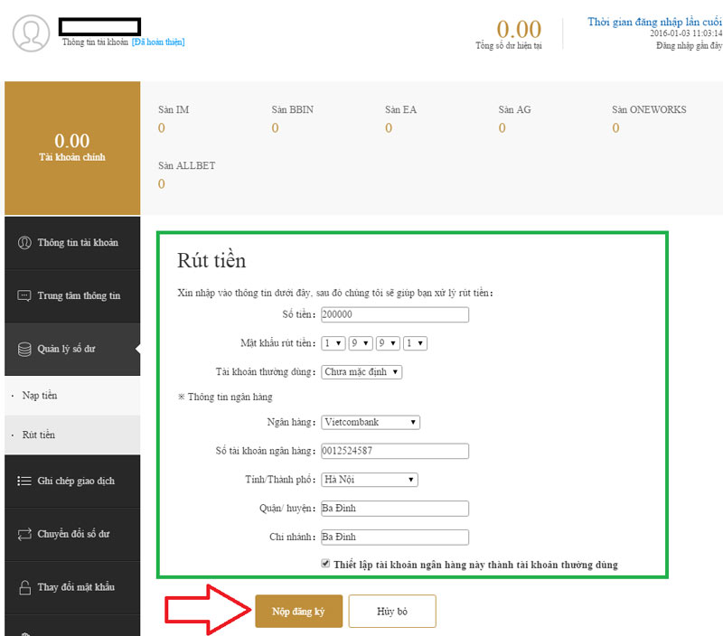The width and height of the screenshot is (723, 636).
Task: Expand the Tỉnh/Thành phố Hà Nội dropdown
Action: point(369,480)
